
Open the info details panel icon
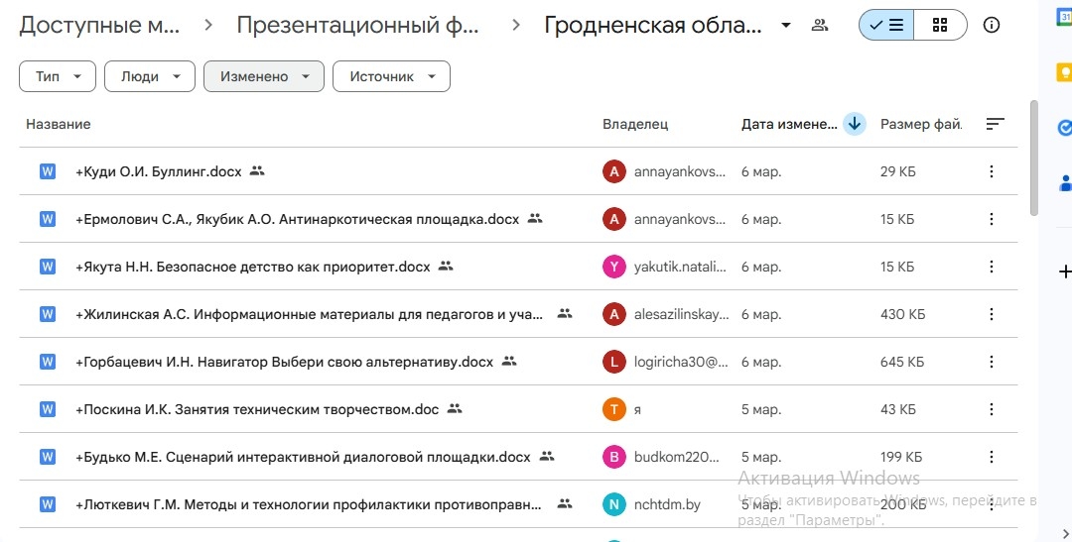pos(991,26)
